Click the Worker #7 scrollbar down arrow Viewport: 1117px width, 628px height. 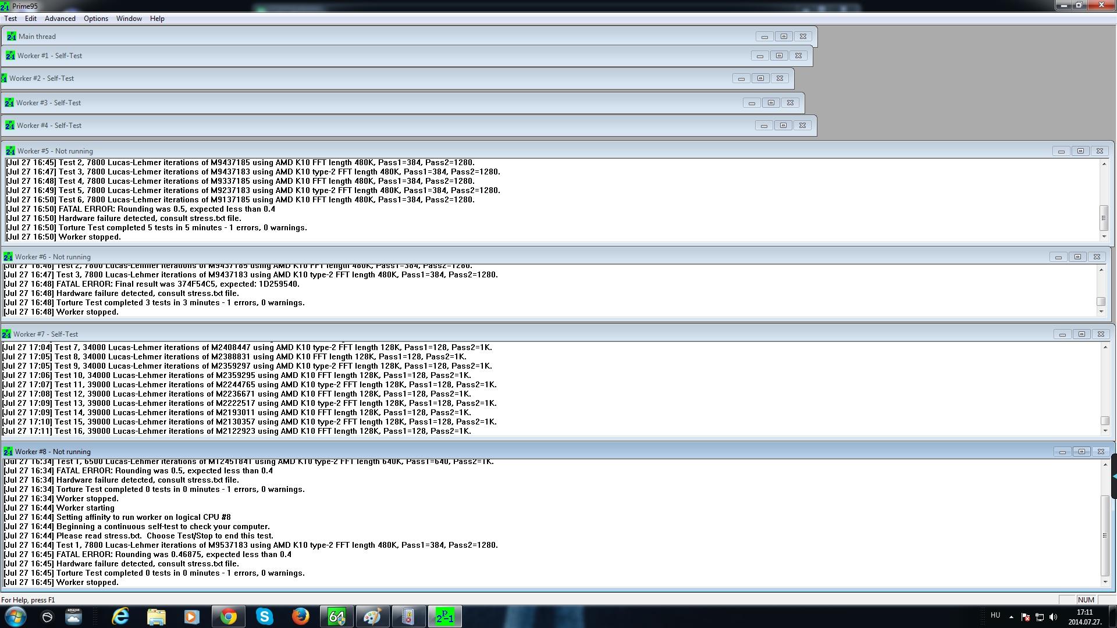pos(1105,431)
